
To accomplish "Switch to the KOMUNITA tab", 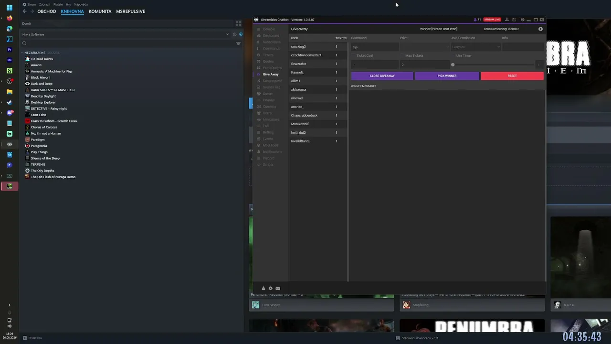I will [100, 11].
